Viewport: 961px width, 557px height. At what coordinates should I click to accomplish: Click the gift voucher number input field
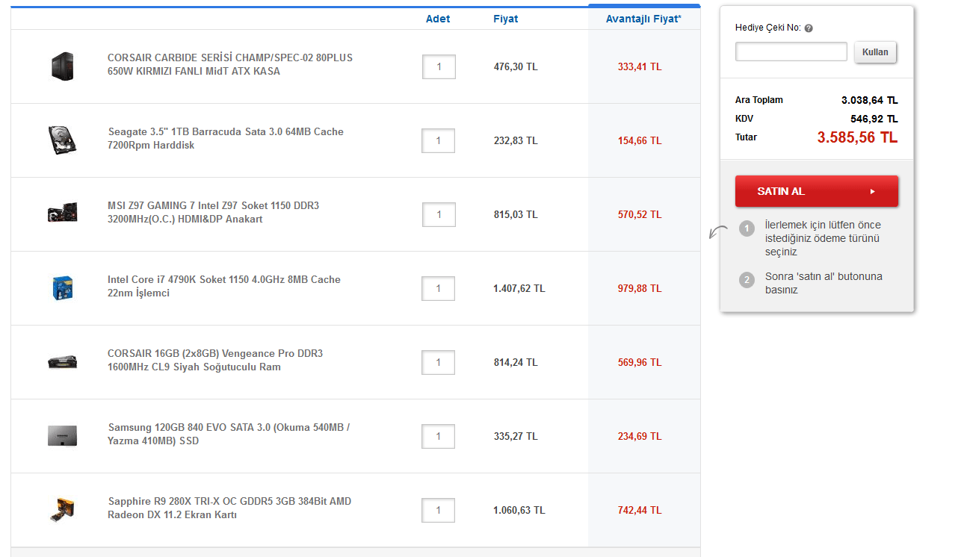coord(791,52)
